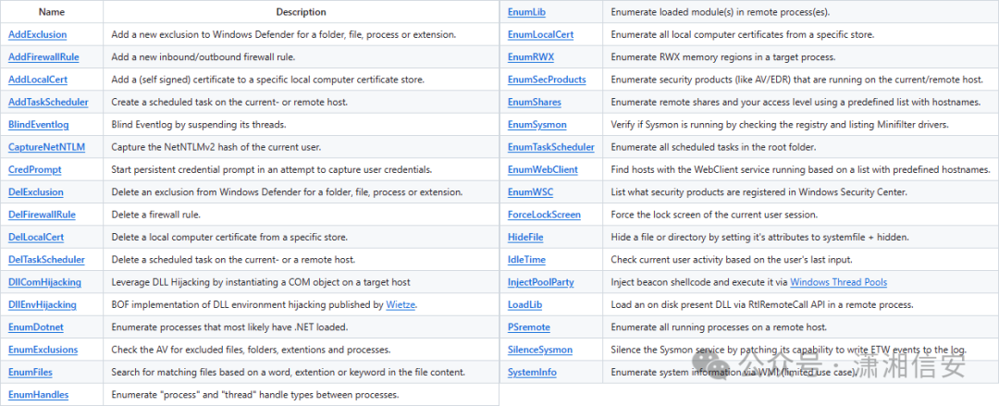Open the BlindEventlog tool link
999x406 pixels.
tap(39, 125)
